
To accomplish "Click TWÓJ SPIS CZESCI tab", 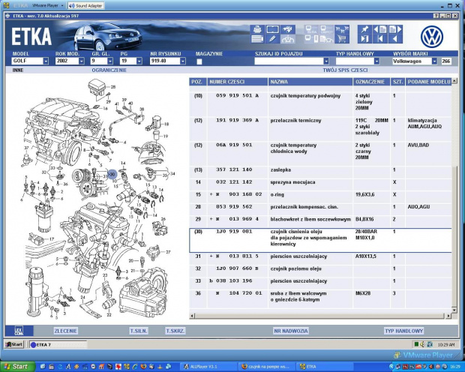I will pyautogui.click(x=345, y=70).
